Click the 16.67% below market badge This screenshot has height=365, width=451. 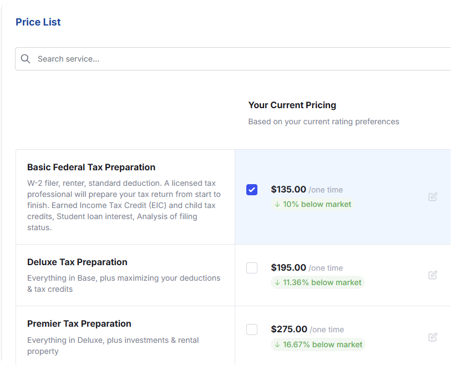tap(318, 344)
